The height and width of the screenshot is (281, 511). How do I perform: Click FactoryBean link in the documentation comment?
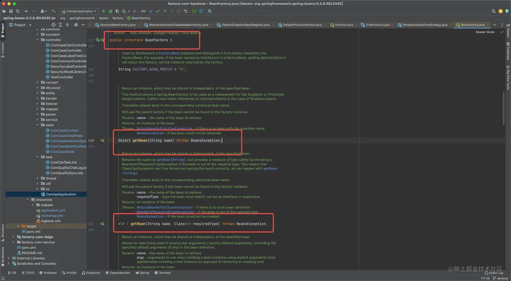pos(169,53)
